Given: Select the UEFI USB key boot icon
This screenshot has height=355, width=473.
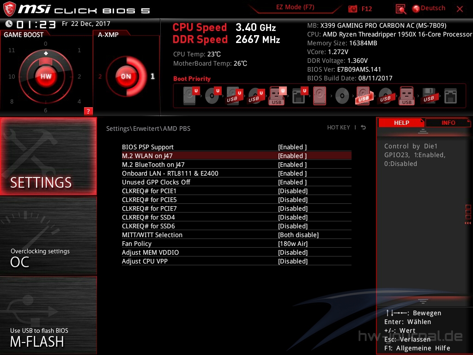Looking at the screenshot, I should 278,96.
